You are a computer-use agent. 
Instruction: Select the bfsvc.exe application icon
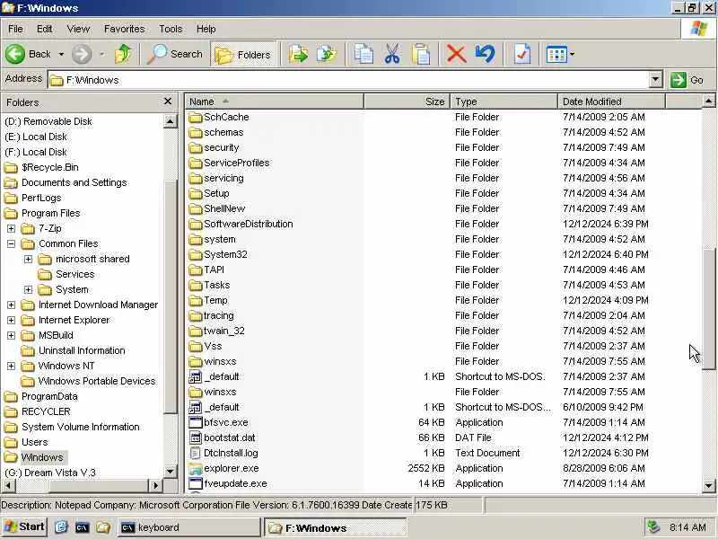[196, 422]
